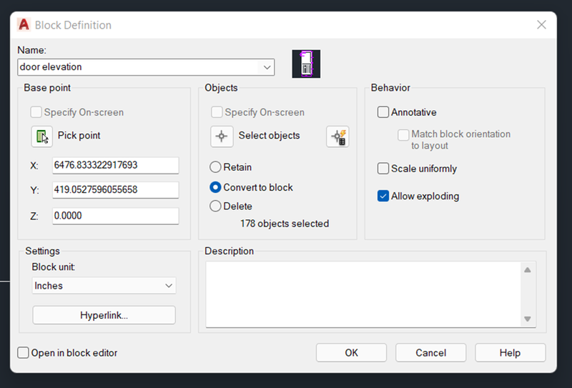Close the Block Definition dialog

(x=541, y=25)
